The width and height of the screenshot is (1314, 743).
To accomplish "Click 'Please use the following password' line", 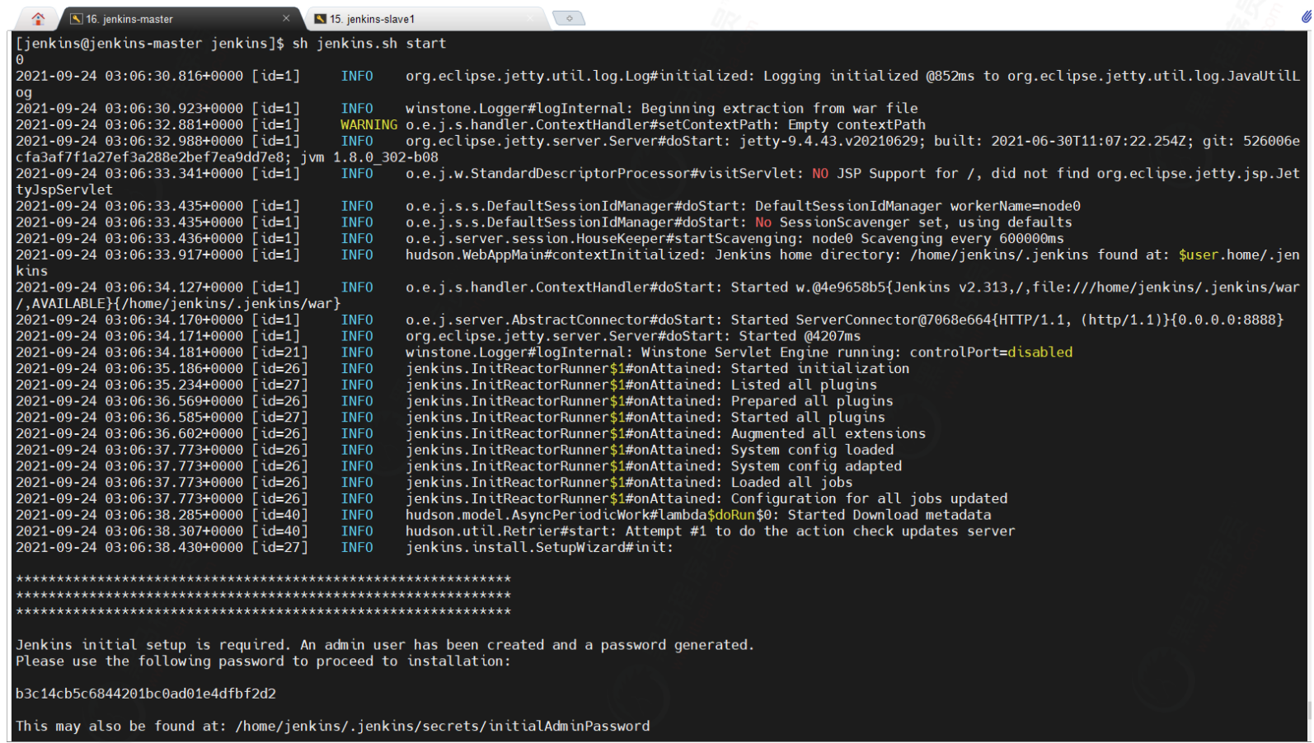I will tap(263, 661).
